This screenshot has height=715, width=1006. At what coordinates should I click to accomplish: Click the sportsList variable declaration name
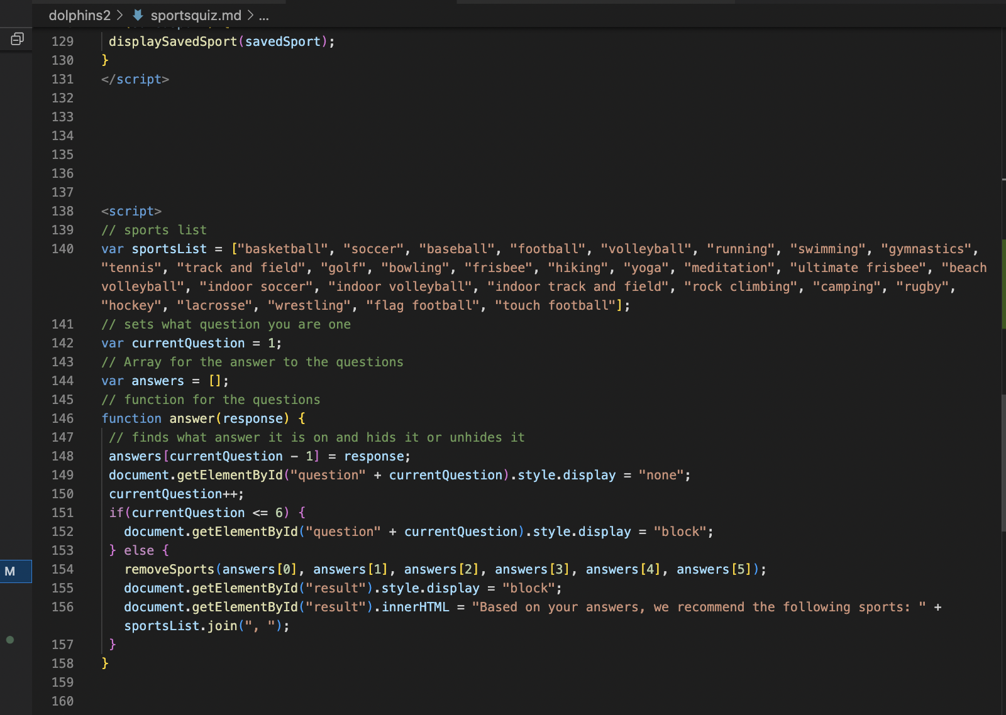(169, 249)
